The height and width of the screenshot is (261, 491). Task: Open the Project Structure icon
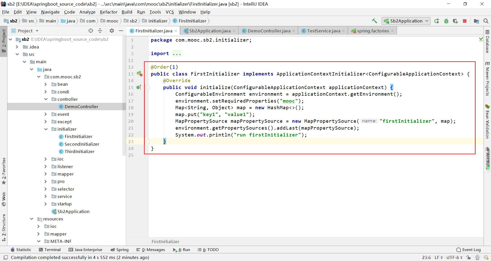point(476,21)
